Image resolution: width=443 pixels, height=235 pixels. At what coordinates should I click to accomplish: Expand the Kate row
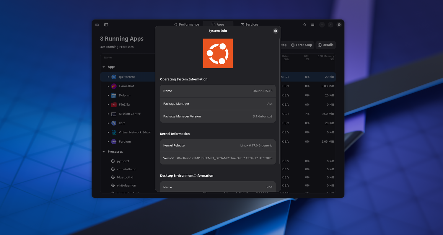[108, 123]
